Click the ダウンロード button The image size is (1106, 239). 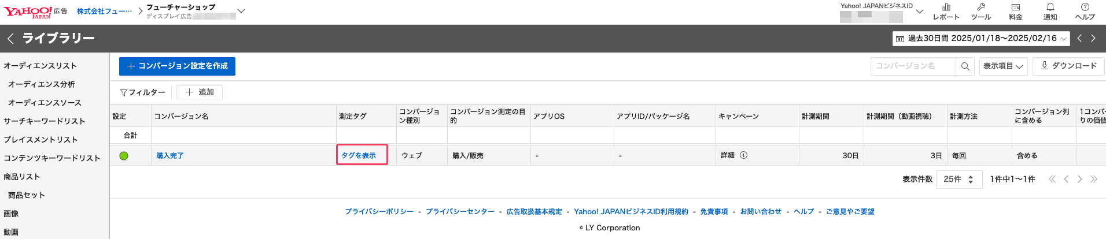1068,66
